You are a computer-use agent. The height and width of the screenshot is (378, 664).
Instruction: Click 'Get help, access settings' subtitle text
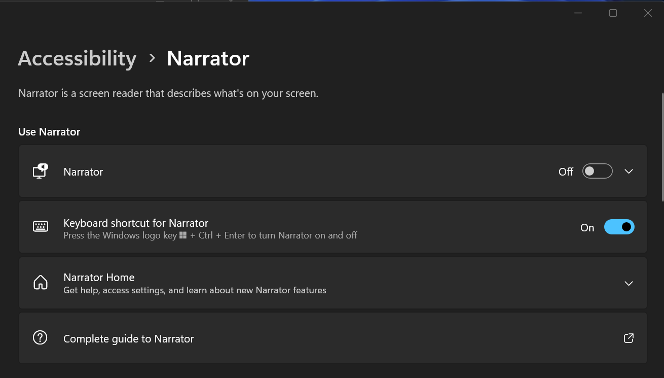point(195,291)
